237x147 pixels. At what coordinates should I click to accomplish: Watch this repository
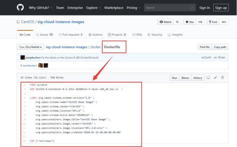[166, 22]
